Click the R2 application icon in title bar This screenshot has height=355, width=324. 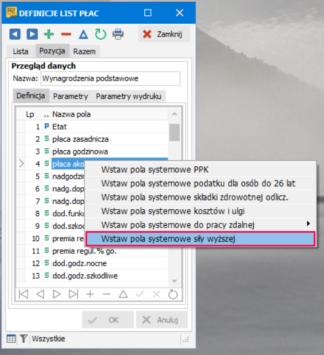(11, 13)
